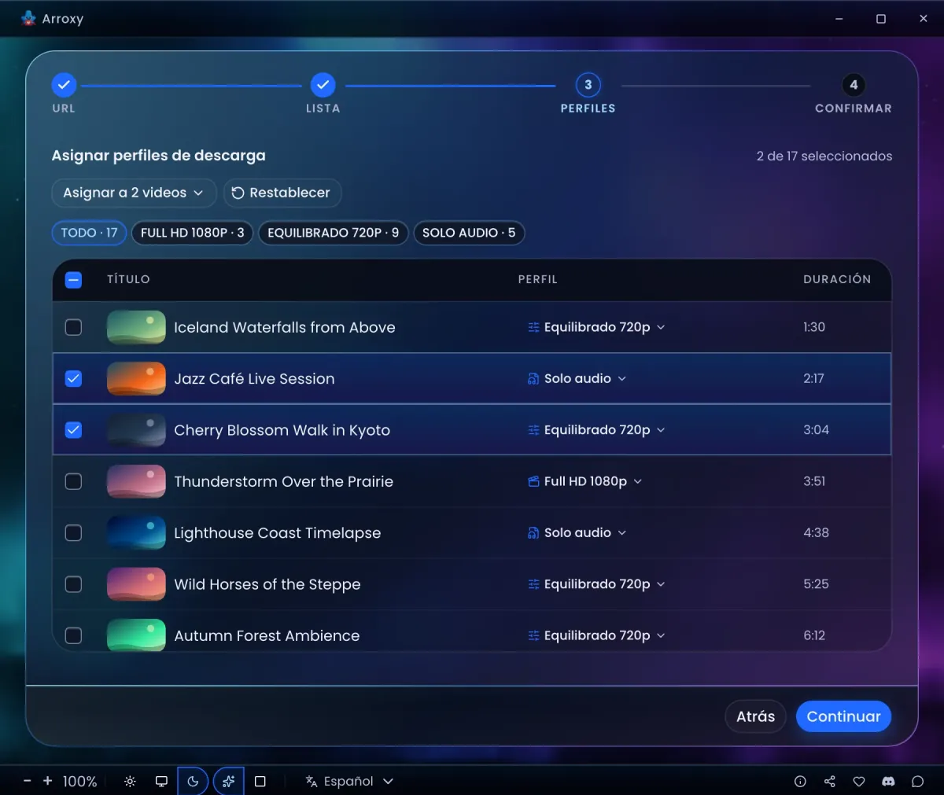Click the Jazz Café Live Session thumbnail
Viewport: 944px width, 795px height.
pyautogui.click(x=136, y=378)
